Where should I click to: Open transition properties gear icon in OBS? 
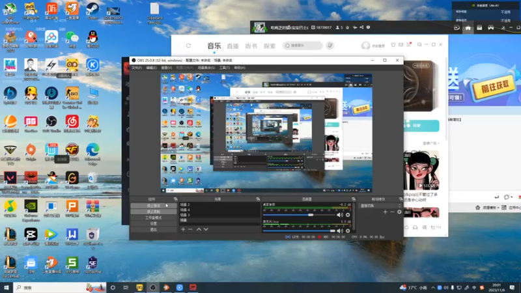[399, 212]
